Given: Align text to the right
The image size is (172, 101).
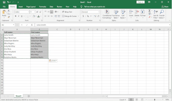Looking at the screenshot, I should 52,16.
